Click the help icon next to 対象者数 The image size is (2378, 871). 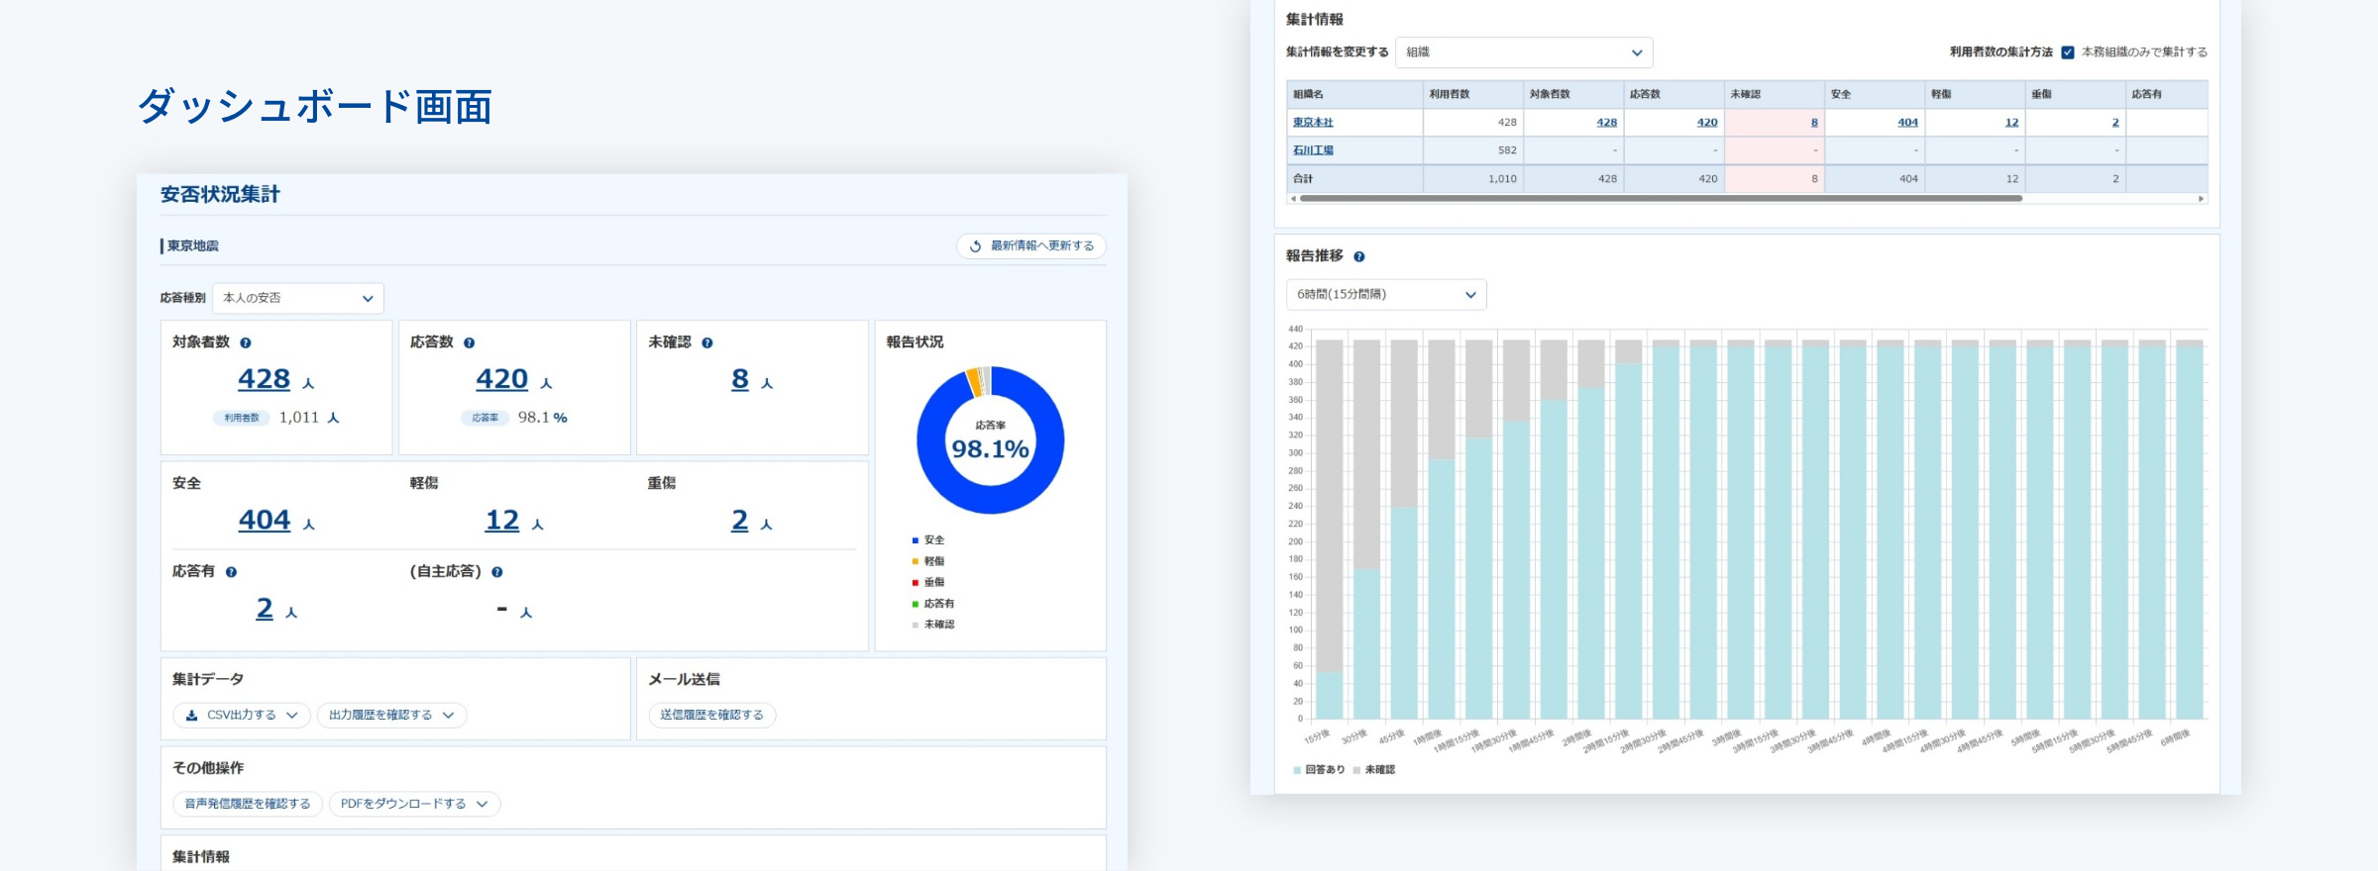pyautogui.click(x=246, y=342)
